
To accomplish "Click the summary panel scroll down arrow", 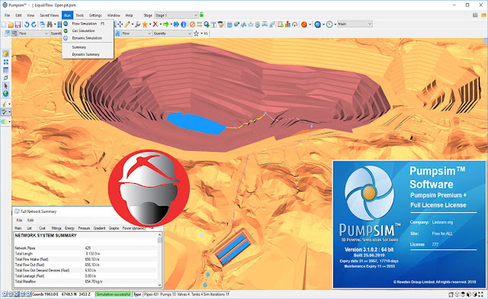I will (x=159, y=285).
